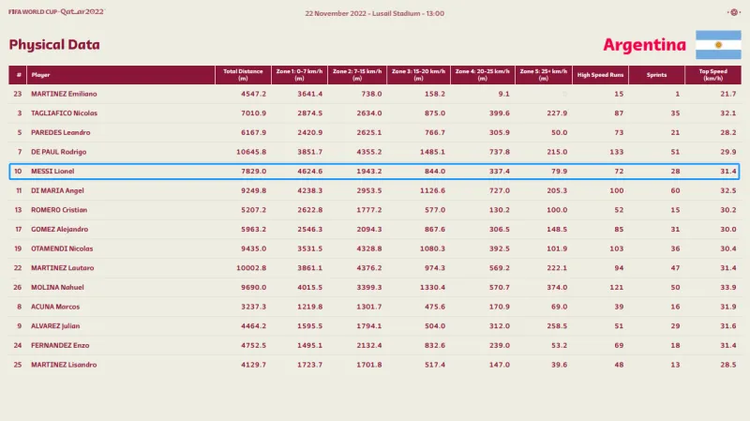
Task: Select the ALVAREZ Julian row
Action: (375, 325)
